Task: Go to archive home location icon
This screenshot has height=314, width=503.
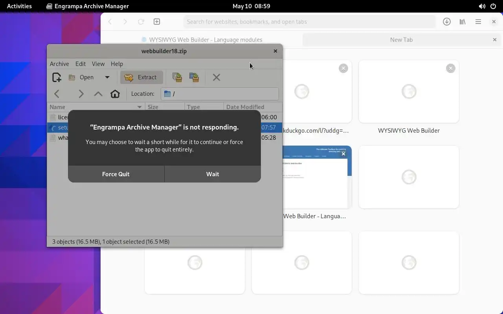Action: (x=115, y=94)
